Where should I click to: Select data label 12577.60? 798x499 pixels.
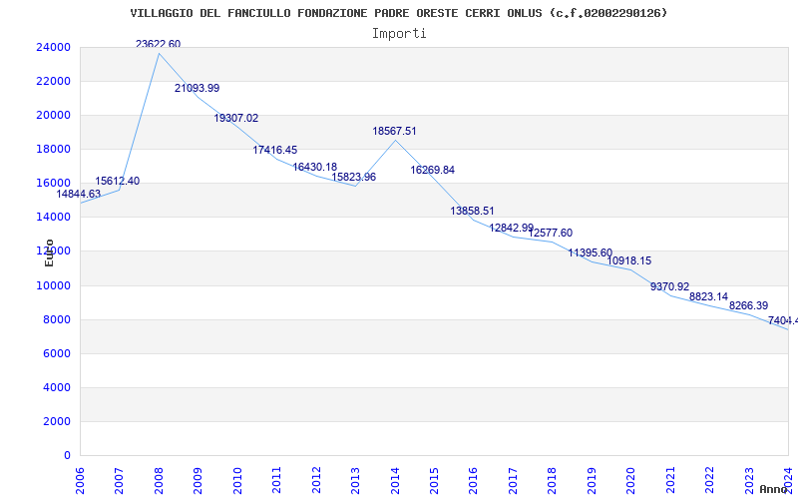point(551,234)
